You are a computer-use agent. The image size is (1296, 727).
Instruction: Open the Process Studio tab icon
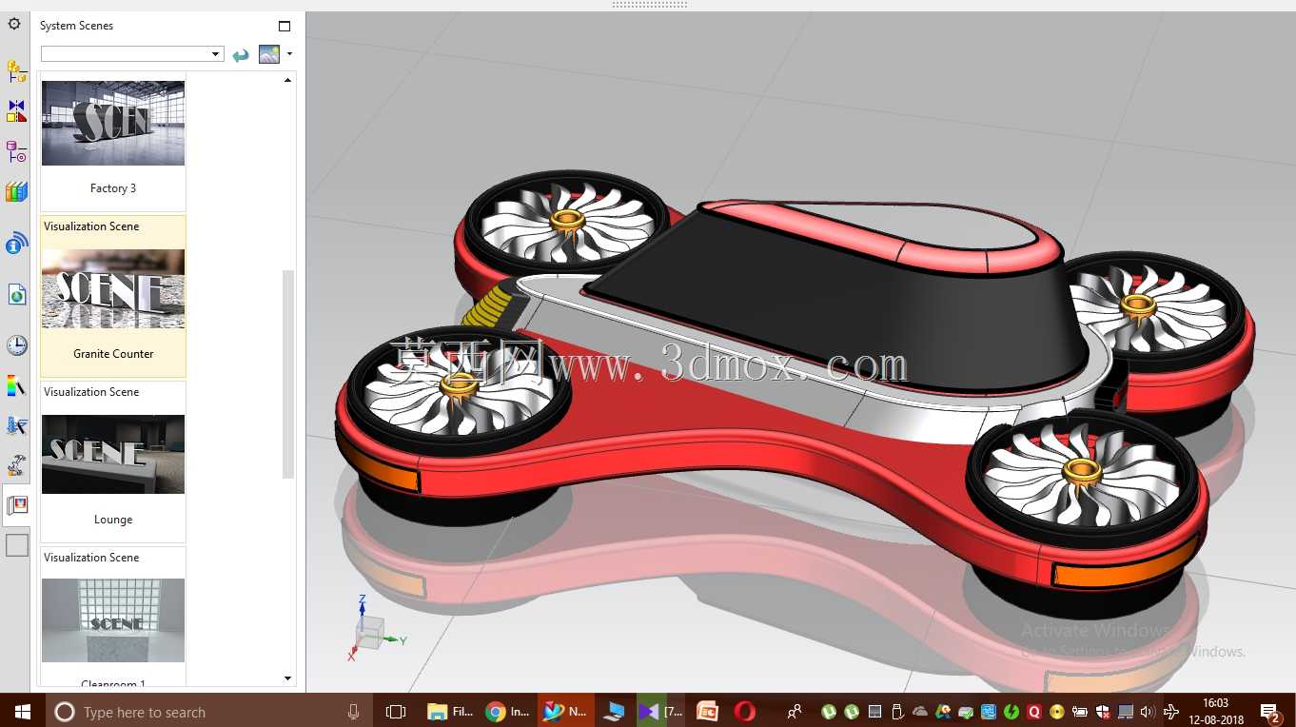coord(16,425)
